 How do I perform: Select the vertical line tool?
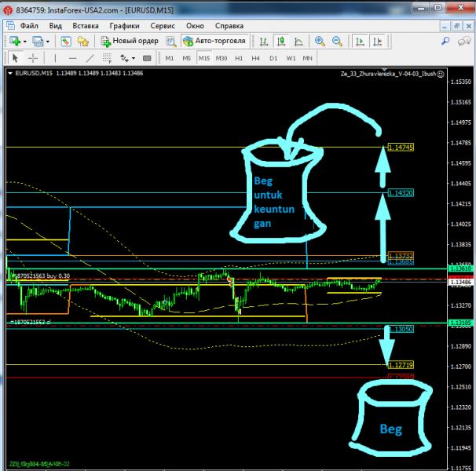[x=55, y=57]
